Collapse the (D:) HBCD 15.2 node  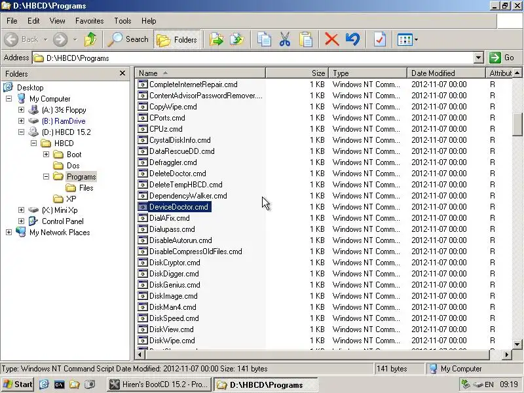22,132
